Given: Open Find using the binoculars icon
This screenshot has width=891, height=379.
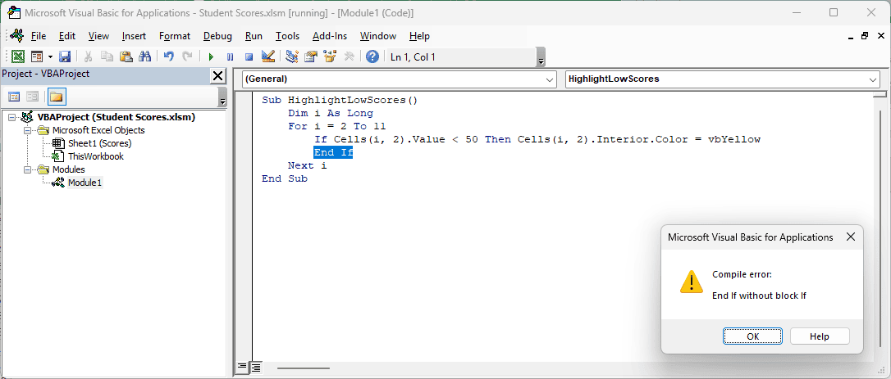Looking at the screenshot, I should coord(144,56).
